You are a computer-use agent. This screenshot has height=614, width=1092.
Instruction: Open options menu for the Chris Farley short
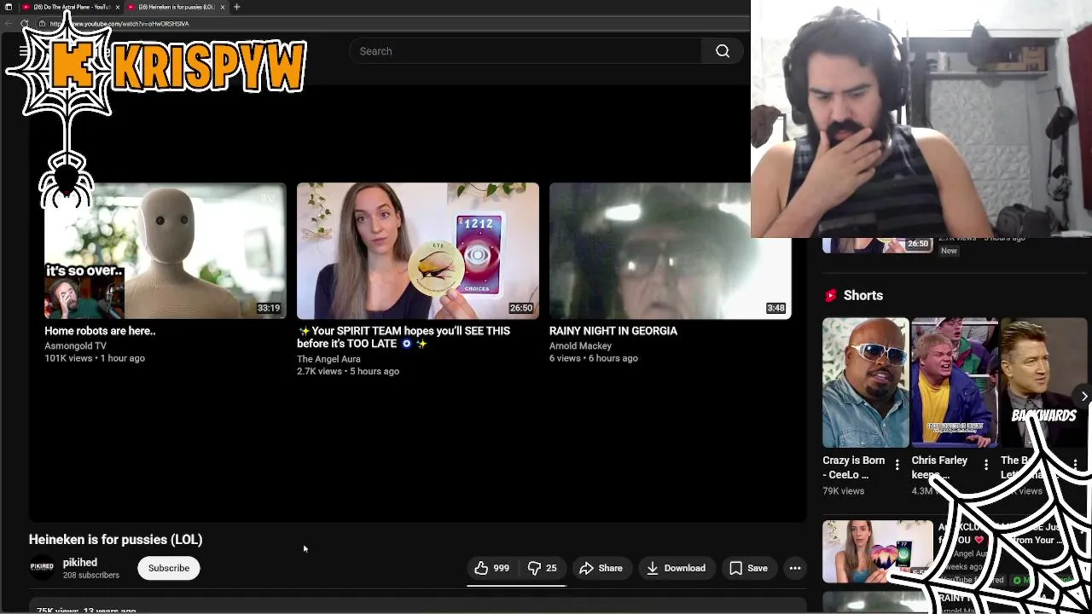tap(986, 465)
